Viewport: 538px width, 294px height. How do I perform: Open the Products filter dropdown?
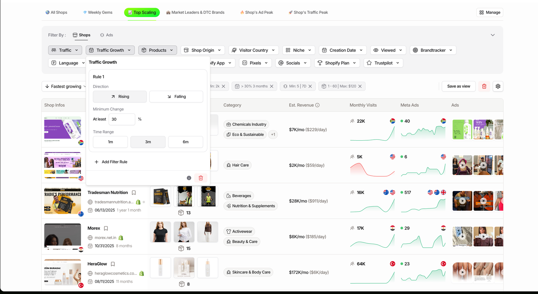[x=158, y=50]
